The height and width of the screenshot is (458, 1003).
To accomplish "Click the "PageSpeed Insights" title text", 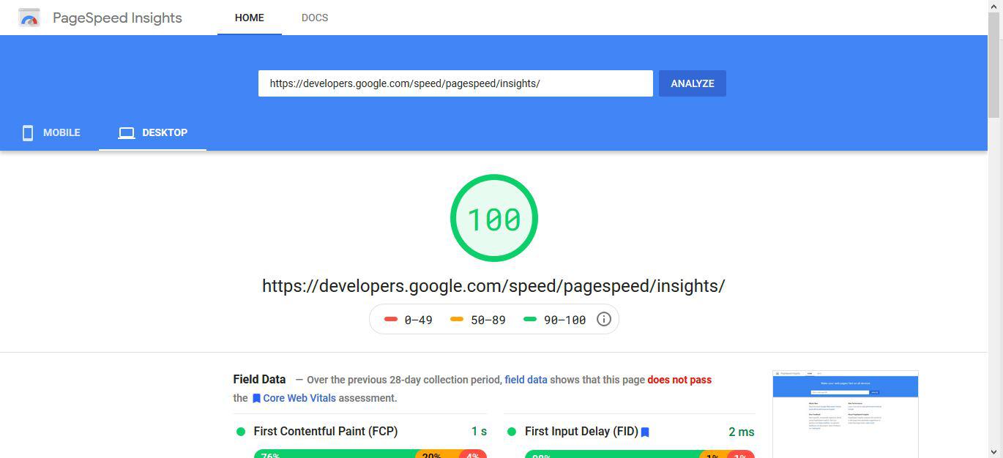I will 117,18.
